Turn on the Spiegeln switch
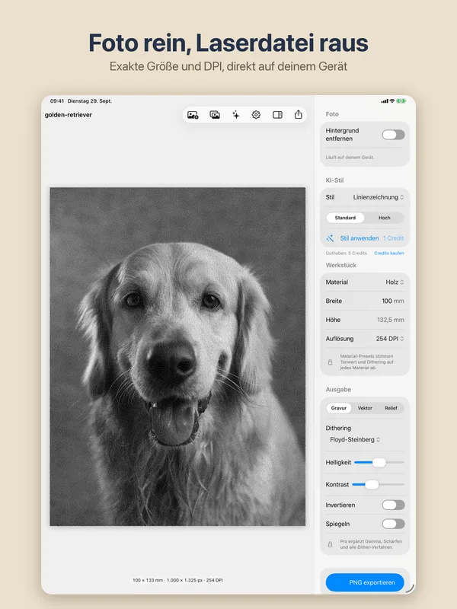The height and width of the screenshot is (609, 457). [x=393, y=524]
